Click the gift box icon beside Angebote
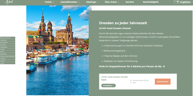The height and width of the screenshot is (96, 193). tap(176, 2)
